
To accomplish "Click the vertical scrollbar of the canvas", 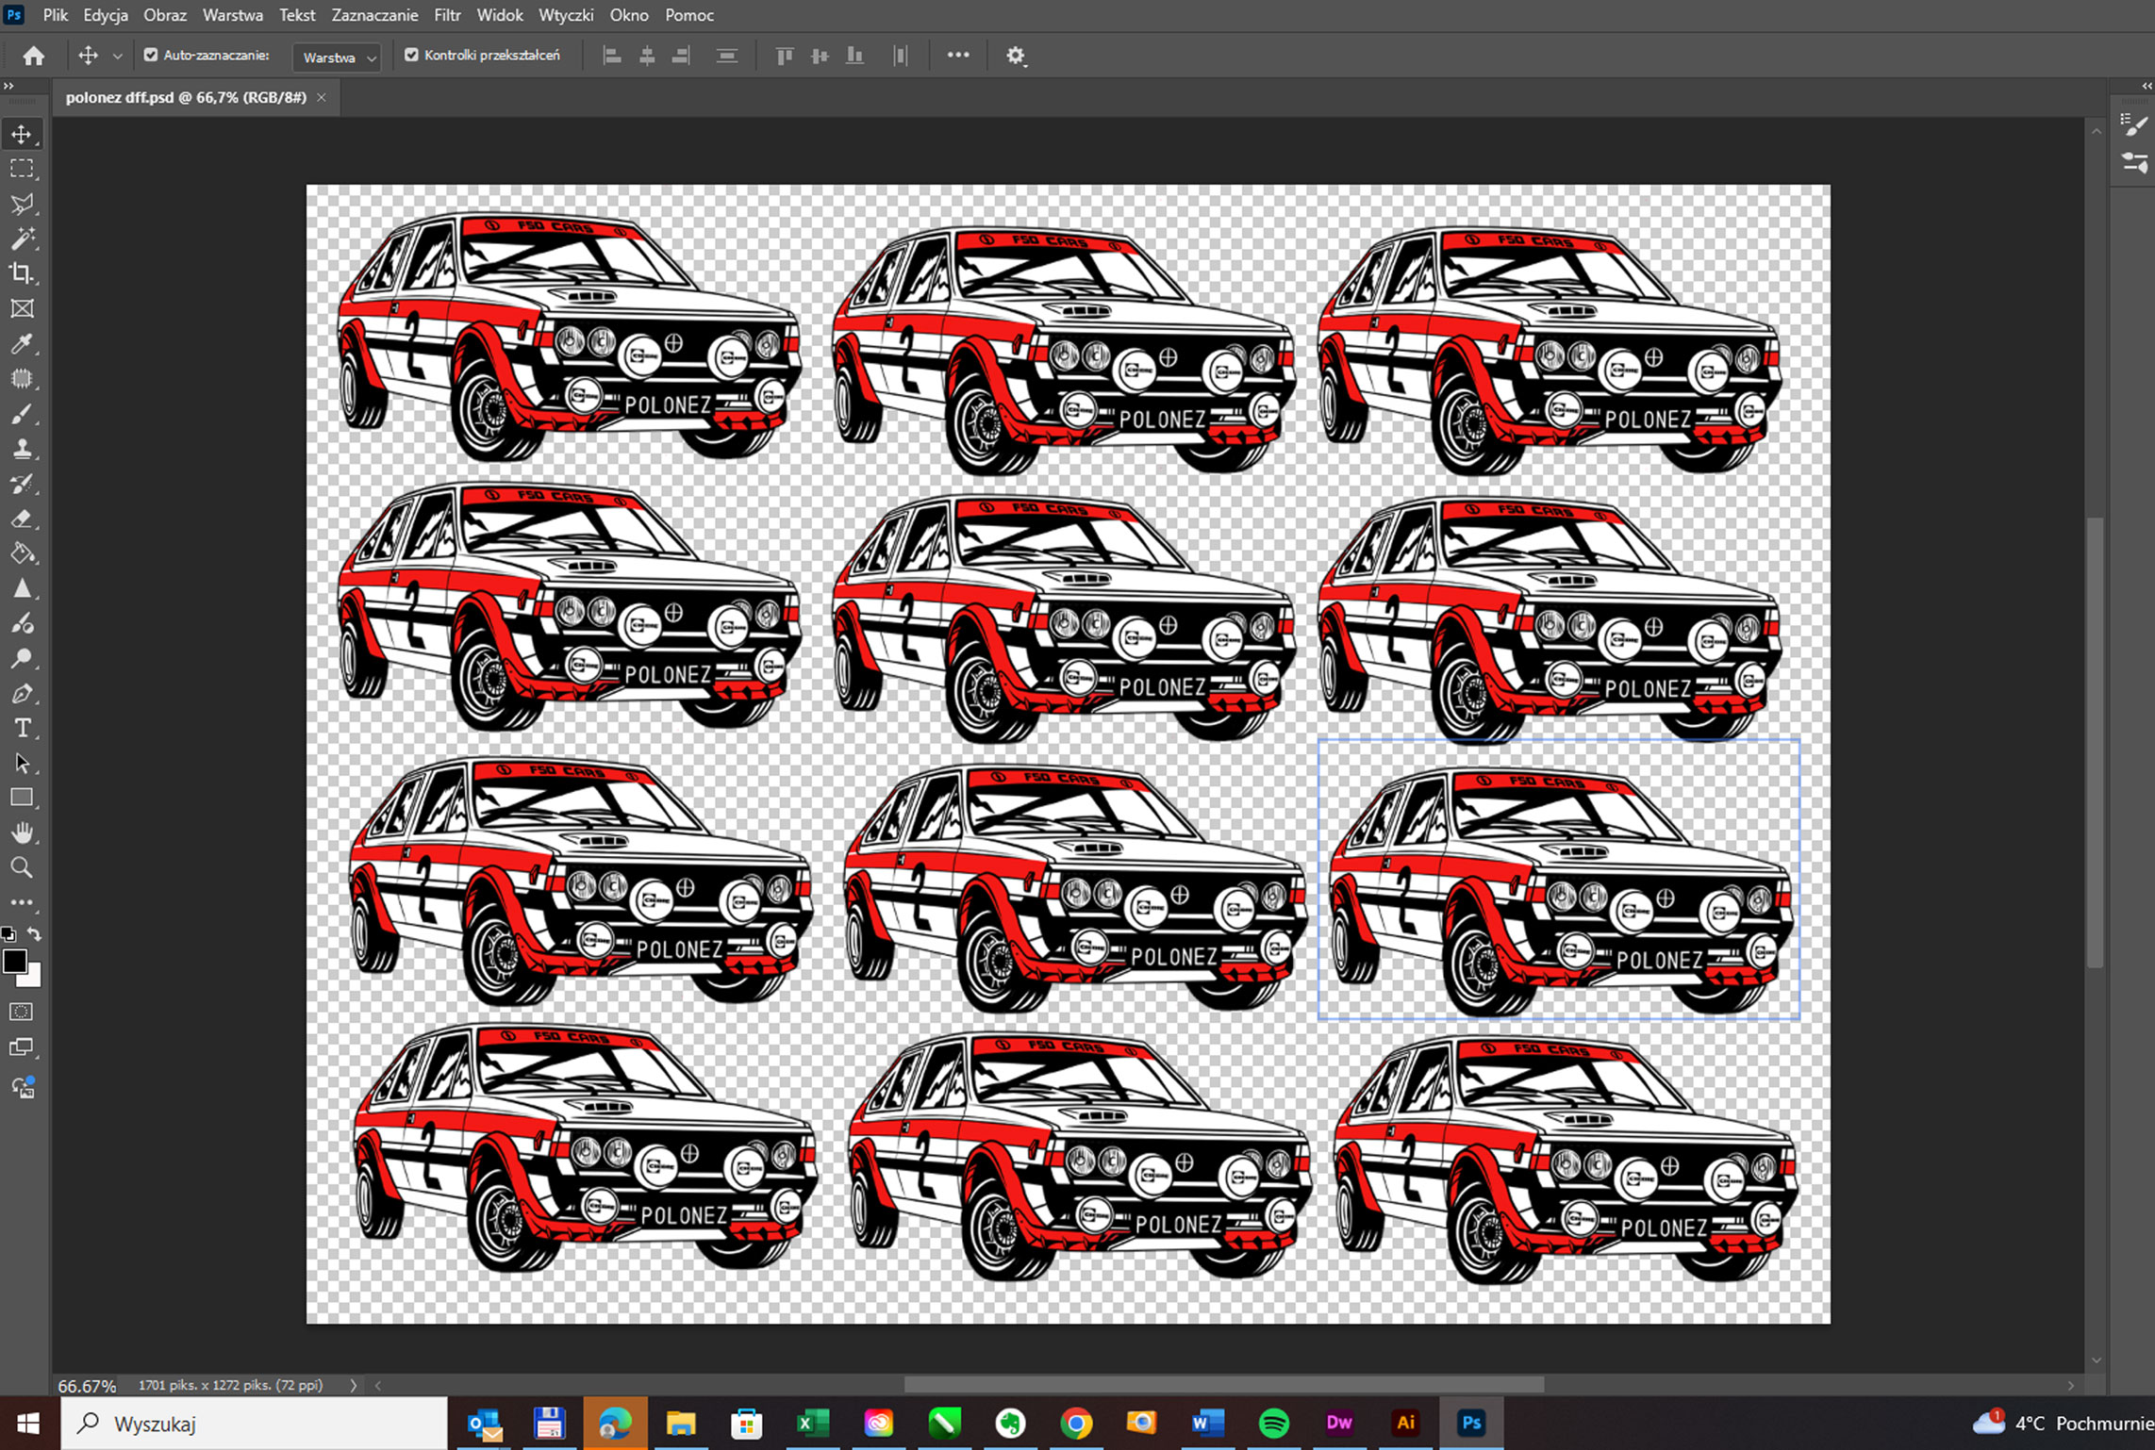I will pyautogui.click(x=2096, y=742).
